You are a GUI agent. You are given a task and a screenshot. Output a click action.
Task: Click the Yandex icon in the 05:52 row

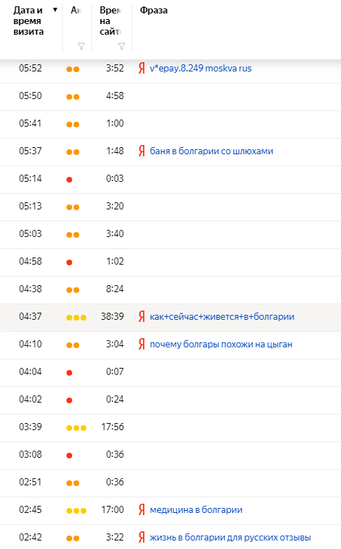(141, 68)
